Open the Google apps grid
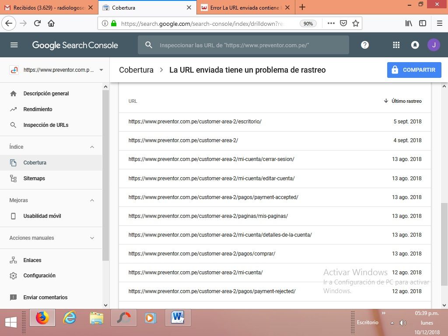The image size is (448, 336). [x=396, y=45]
